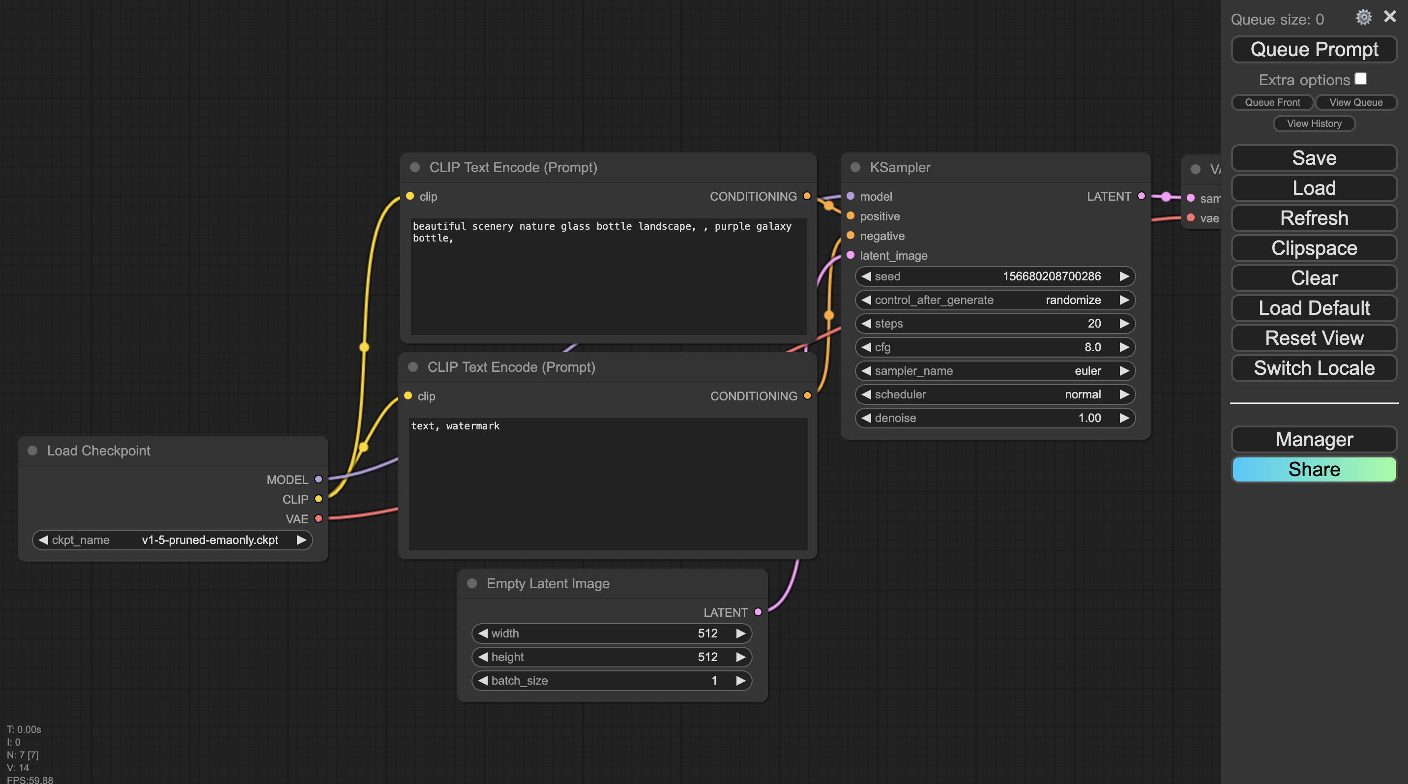This screenshot has height=784, width=1408.
Task: Click the Load Default button
Action: 1314,308
